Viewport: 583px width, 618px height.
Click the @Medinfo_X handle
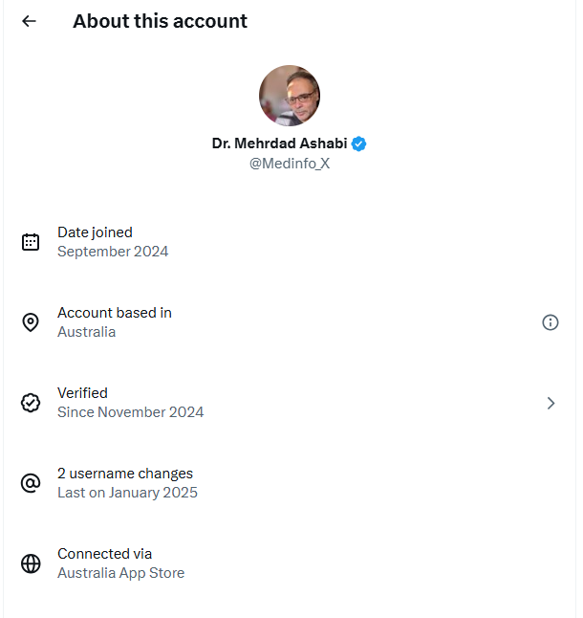[x=290, y=164]
